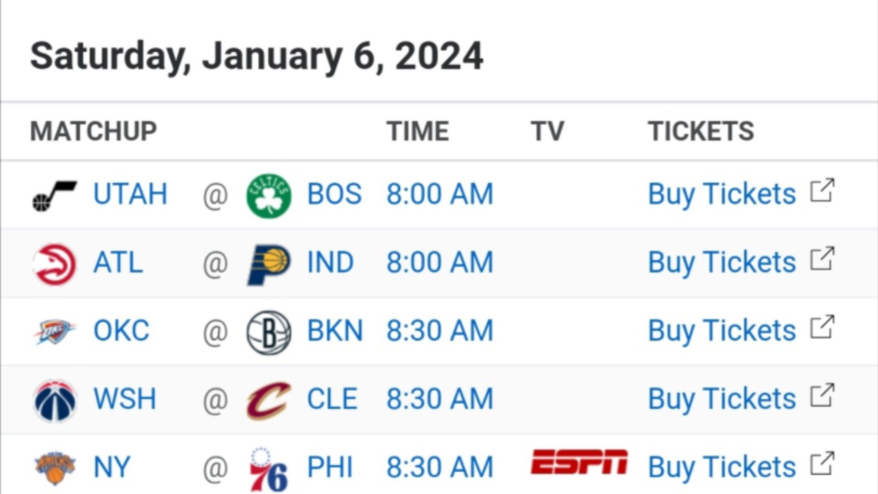Buy Tickets for the NY at PHI game

722,467
